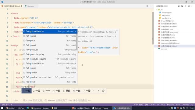Open file starting with 02 in explorer
Viewport: 195px width, 110px height.
pos(168,24)
